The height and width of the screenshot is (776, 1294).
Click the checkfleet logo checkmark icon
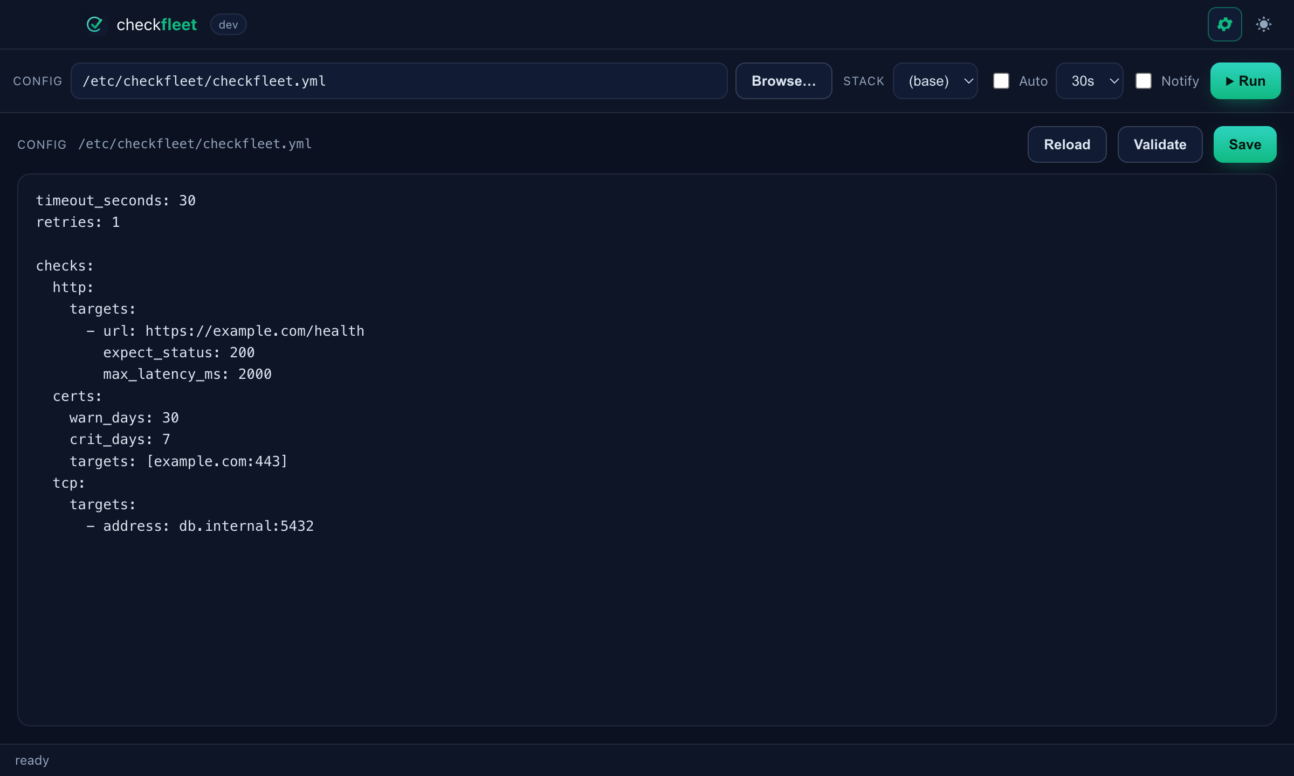[x=94, y=24]
